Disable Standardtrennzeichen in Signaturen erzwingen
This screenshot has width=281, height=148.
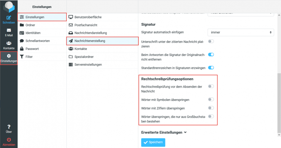click(x=211, y=67)
